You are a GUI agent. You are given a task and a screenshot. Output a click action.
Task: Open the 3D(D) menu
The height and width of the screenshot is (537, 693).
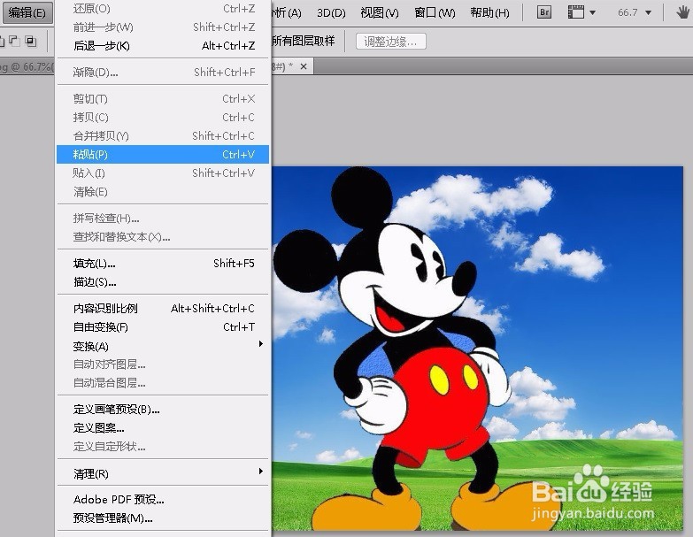pos(331,12)
